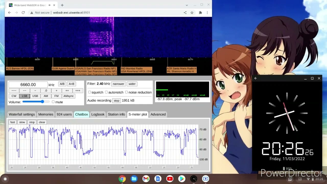Click the A=B button
This screenshot has width=327, height=184.
[x=72, y=84]
